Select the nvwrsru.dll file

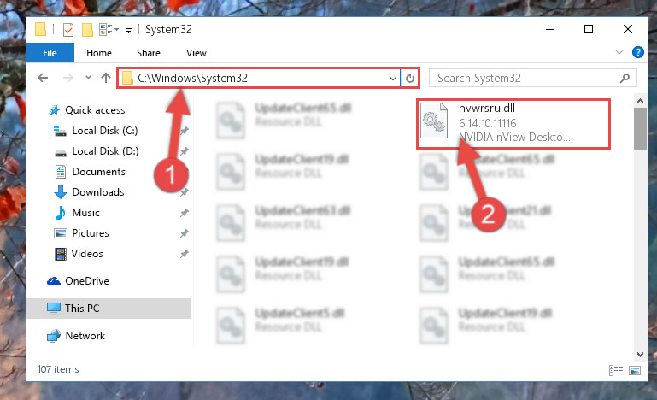pos(513,123)
